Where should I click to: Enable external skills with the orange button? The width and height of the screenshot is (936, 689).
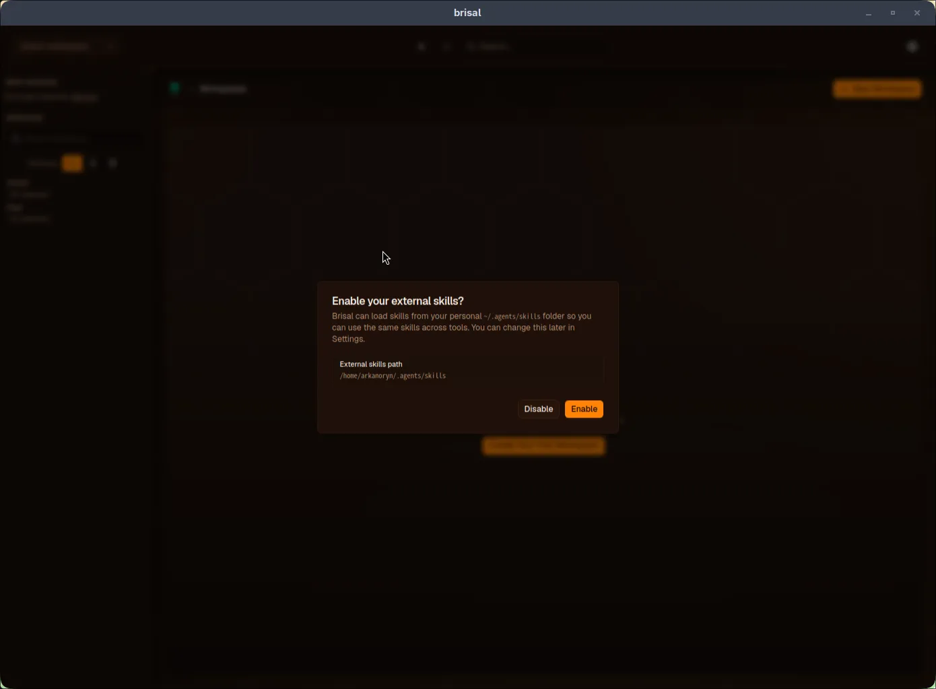pos(584,409)
